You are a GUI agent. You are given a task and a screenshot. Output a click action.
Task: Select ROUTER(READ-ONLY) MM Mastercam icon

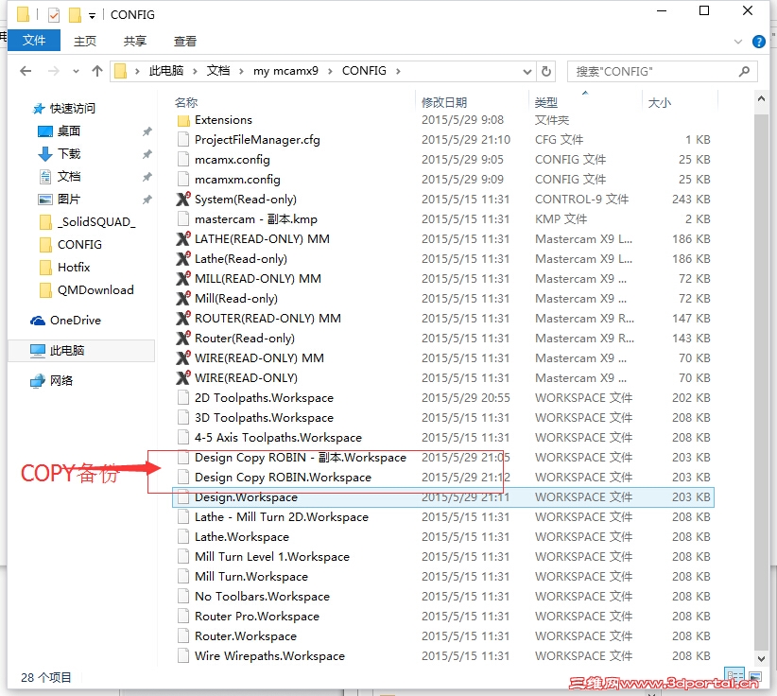(x=183, y=318)
